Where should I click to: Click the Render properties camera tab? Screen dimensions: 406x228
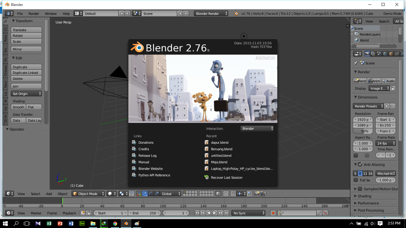click(367, 54)
